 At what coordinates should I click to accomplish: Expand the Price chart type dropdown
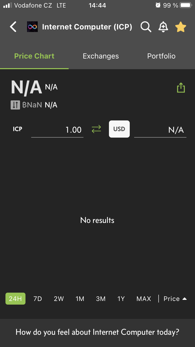point(175,299)
